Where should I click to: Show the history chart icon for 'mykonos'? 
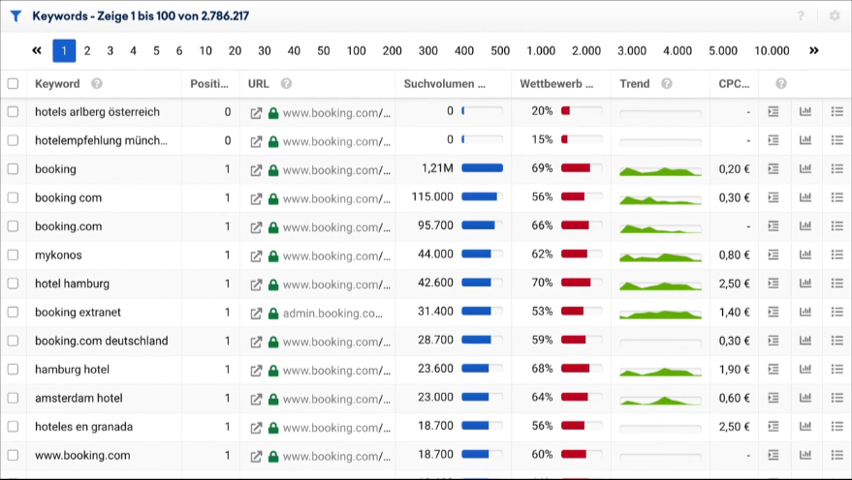pos(805,255)
